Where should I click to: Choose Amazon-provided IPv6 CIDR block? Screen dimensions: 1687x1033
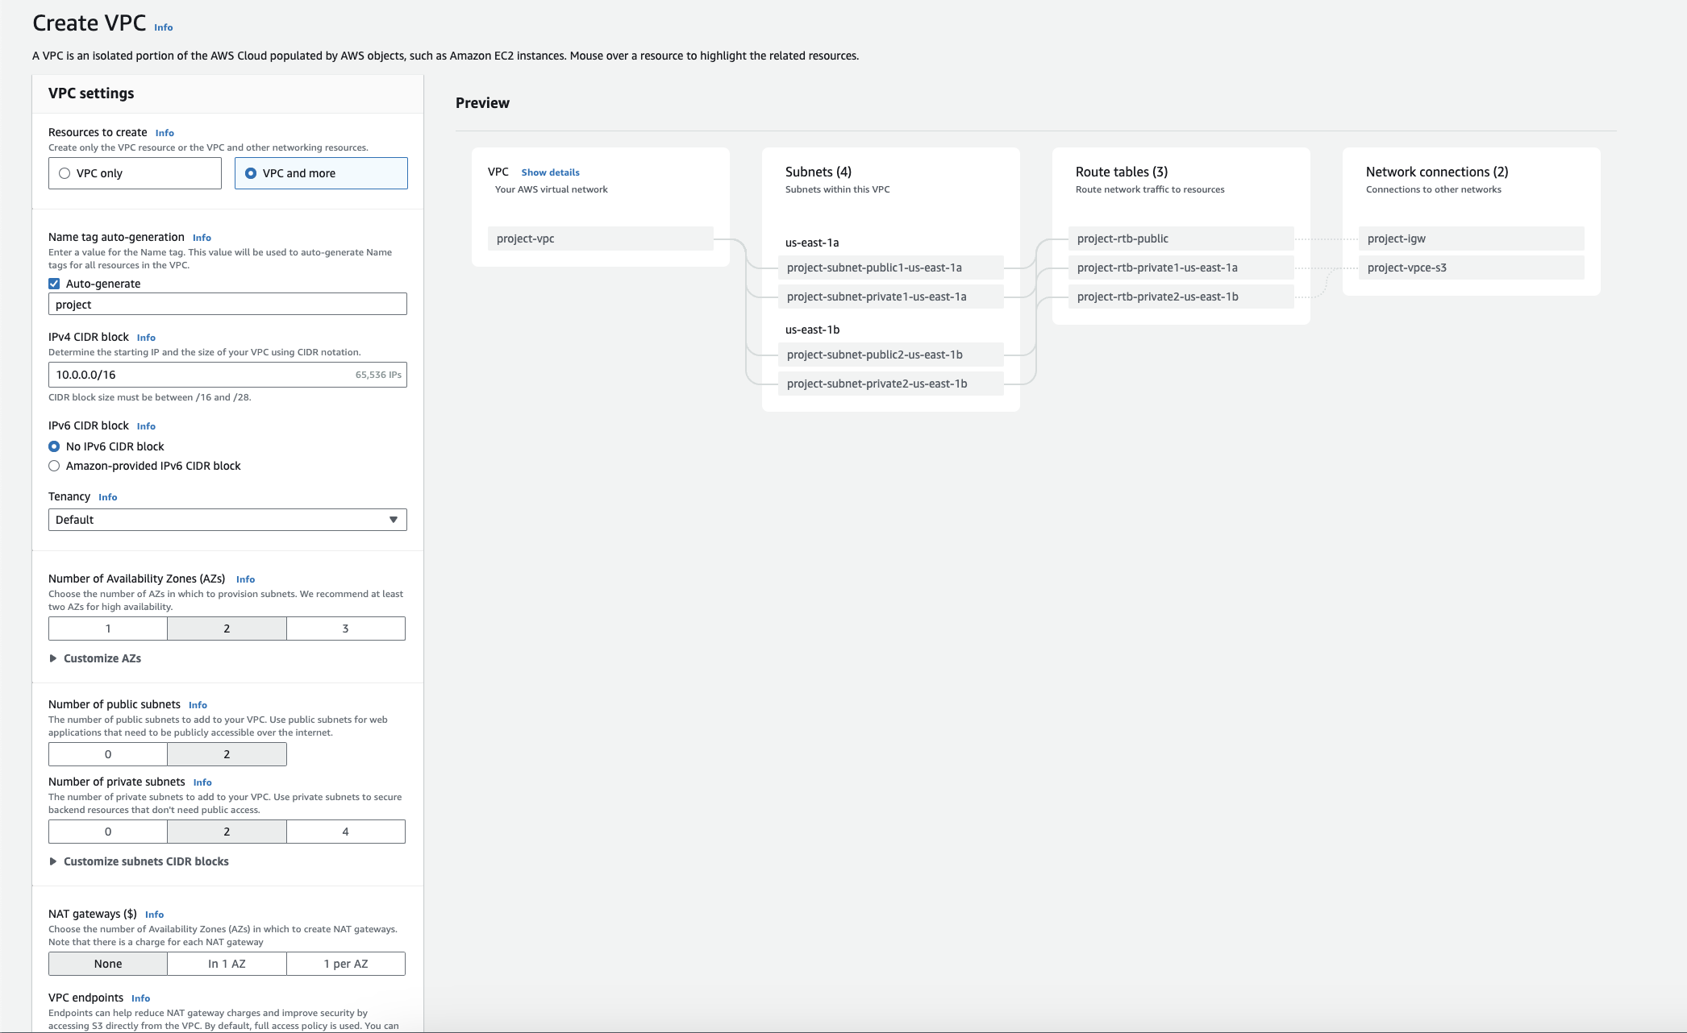pyautogui.click(x=54, y=466)
